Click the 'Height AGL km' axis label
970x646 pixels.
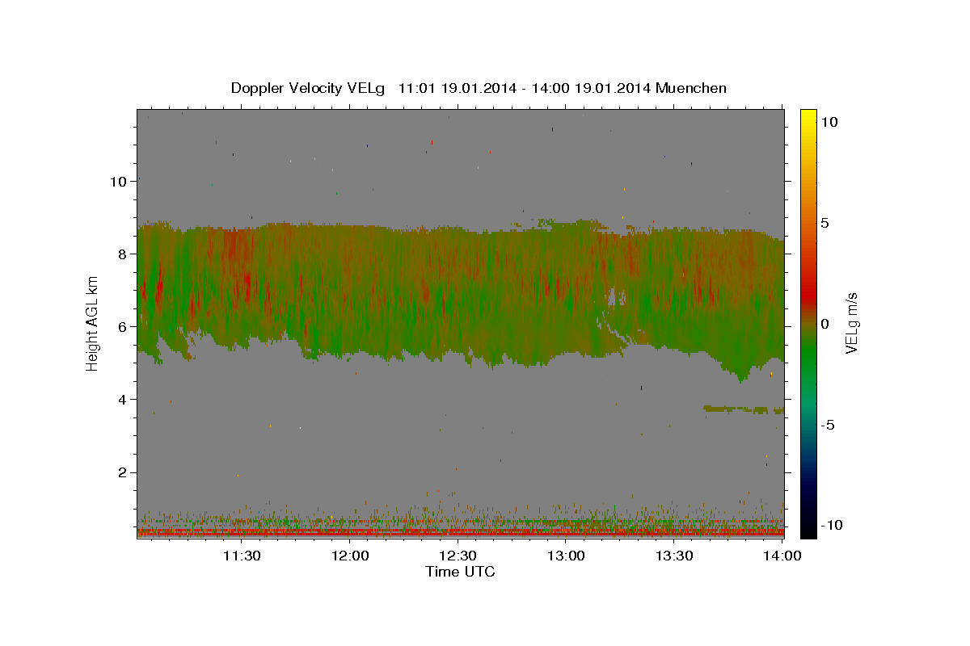click(x=93, y=323)
